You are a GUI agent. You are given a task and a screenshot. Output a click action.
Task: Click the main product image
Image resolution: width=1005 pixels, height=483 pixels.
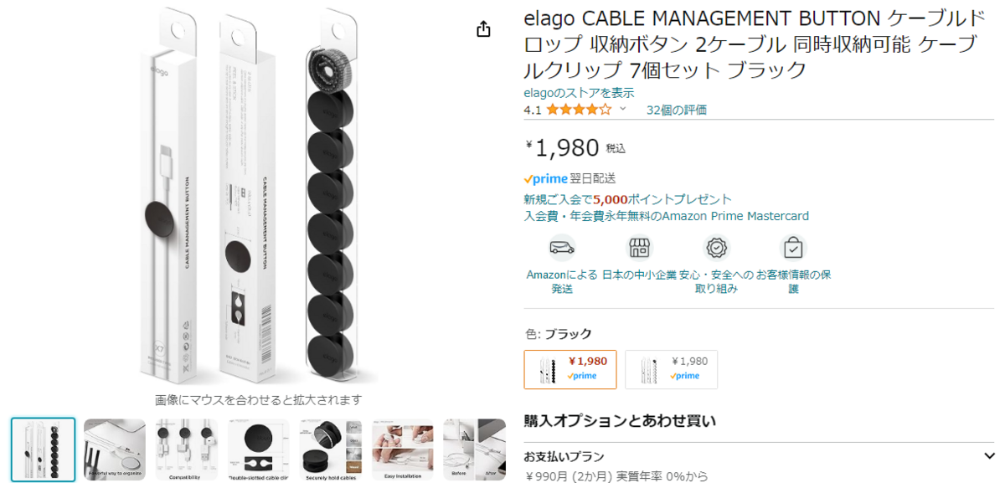(259, 197)
